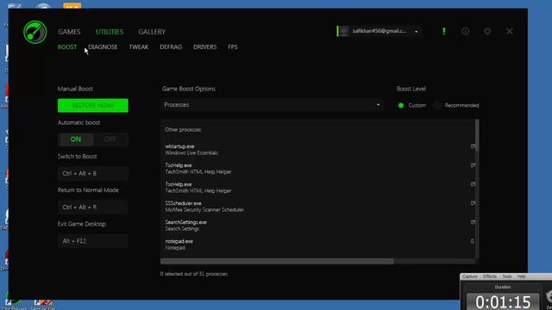Open the GALLERY tab

(152, 32)
